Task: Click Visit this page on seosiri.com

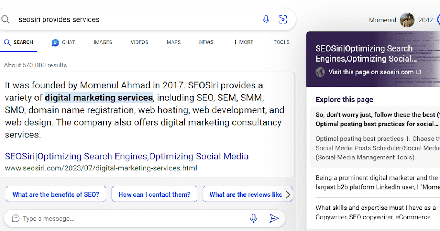Action: pos(368,72)
